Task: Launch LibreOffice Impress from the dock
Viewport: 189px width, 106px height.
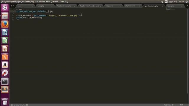Action: (5, 49)
